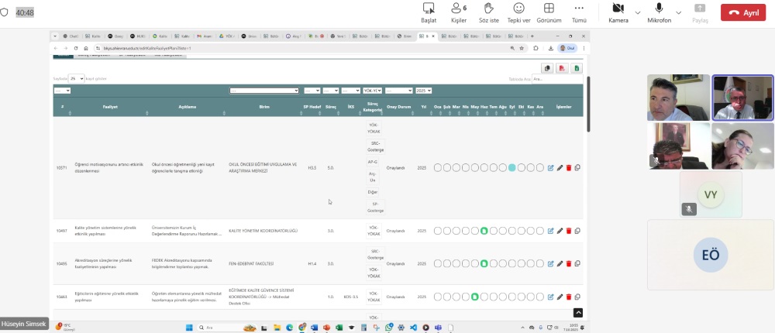Image resolution: width=775 pixels, height=333 pixels.
Task: Click the Tabloda Ara search field
Action: pos(556,78)
